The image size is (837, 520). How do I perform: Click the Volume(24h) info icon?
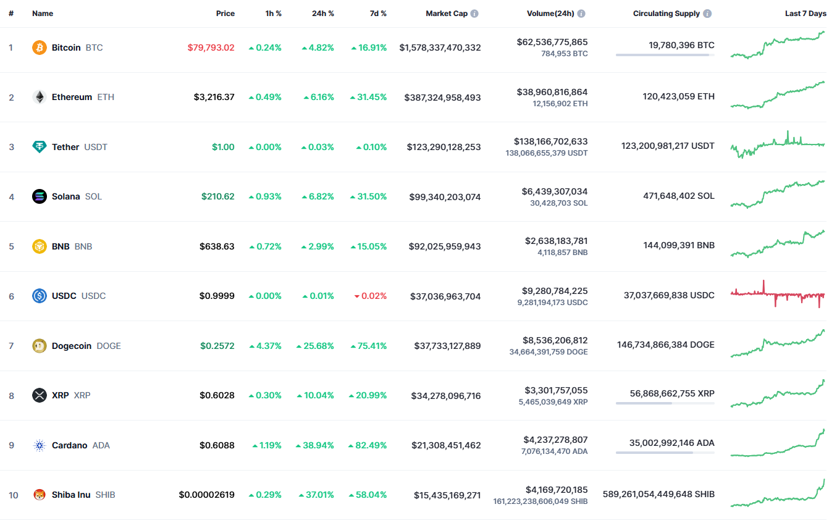coord(581,14)
